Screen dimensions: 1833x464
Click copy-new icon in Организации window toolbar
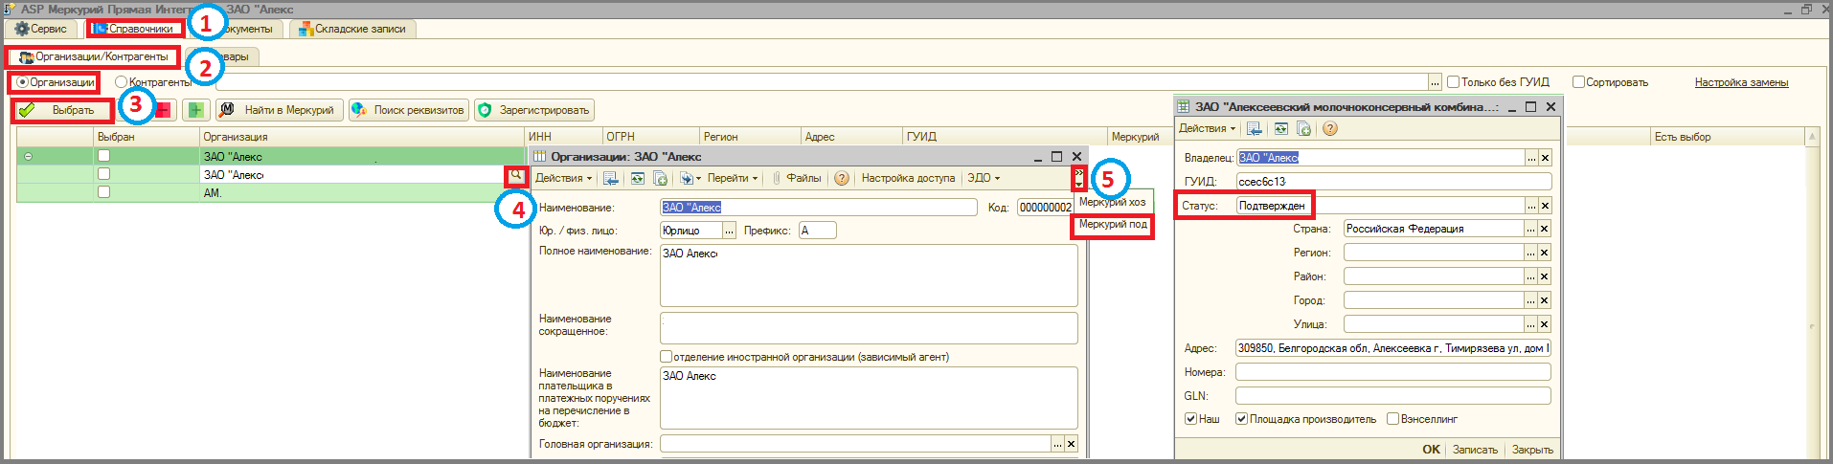(x=660, y=178)
